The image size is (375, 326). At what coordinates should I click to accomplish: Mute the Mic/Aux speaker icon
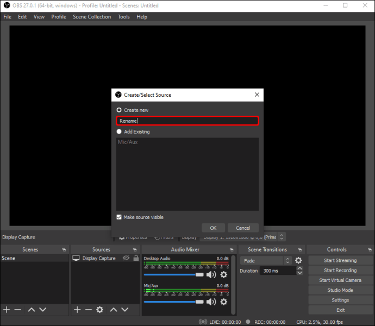click(211, 302)
